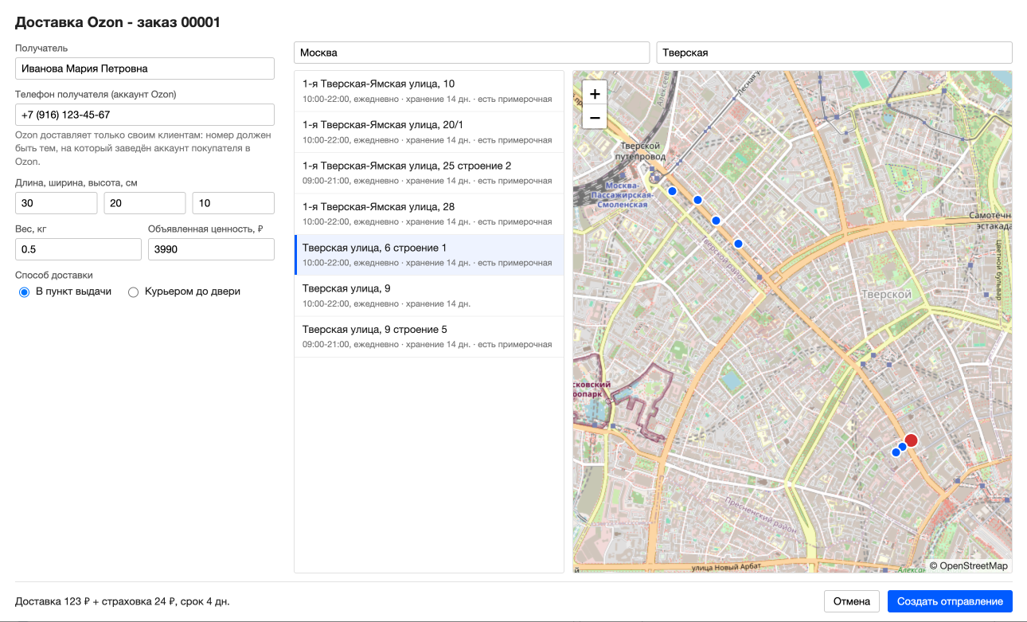Click the weight field with 0.5
Image resolution: width=1027 pixels, height=622 pixels.
pyautogui.click(x=78, y=249)
